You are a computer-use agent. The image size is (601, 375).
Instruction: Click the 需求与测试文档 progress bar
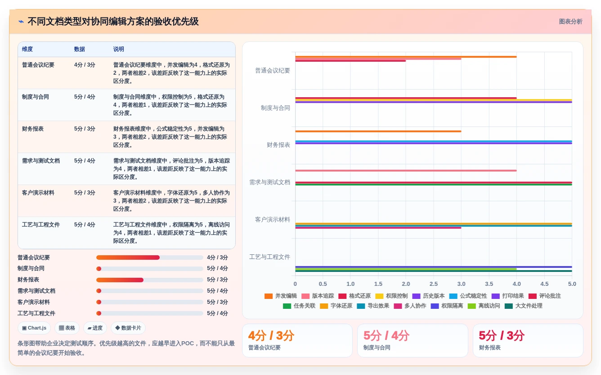[150, 291]
